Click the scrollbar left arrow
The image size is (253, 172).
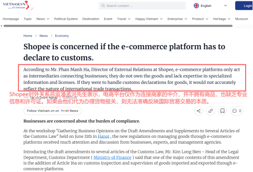(1, 26)
